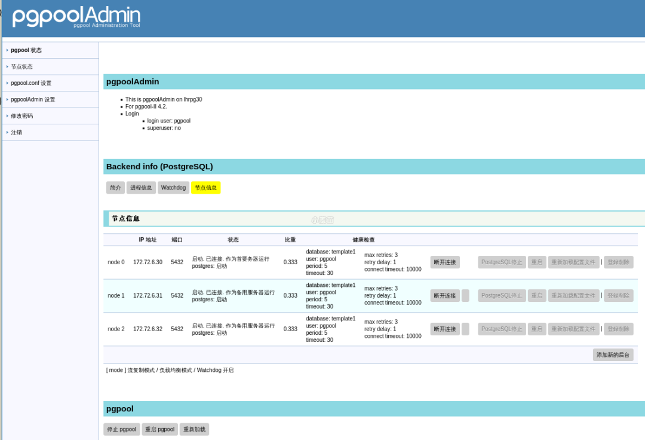Click 重启 for node 0
The width and height of the screenshot is (645, 440).
tap(537, 262)
